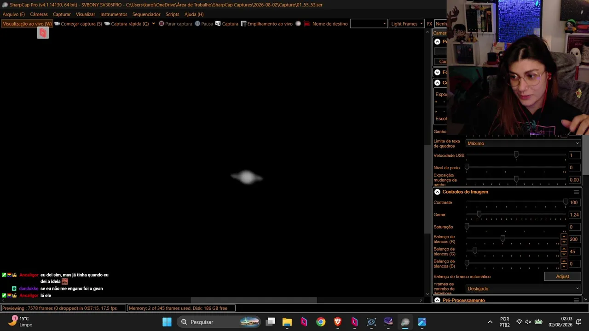Click the red floating icon over preview
The image size is (589, 331).
pos(43,33)
